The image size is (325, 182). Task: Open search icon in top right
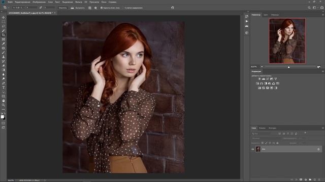309,8
